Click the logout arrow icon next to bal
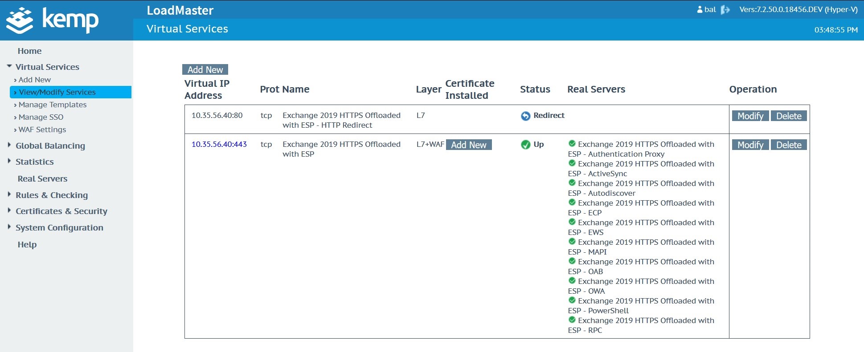This screenshot has height=352, width=864. (725, 10)
